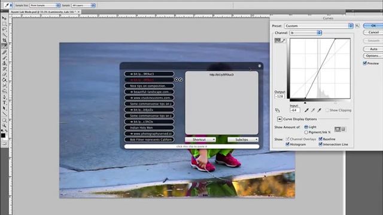Click the black point slider under curve
The height and width of the screenshot is (215, 383).
[305, 103]
